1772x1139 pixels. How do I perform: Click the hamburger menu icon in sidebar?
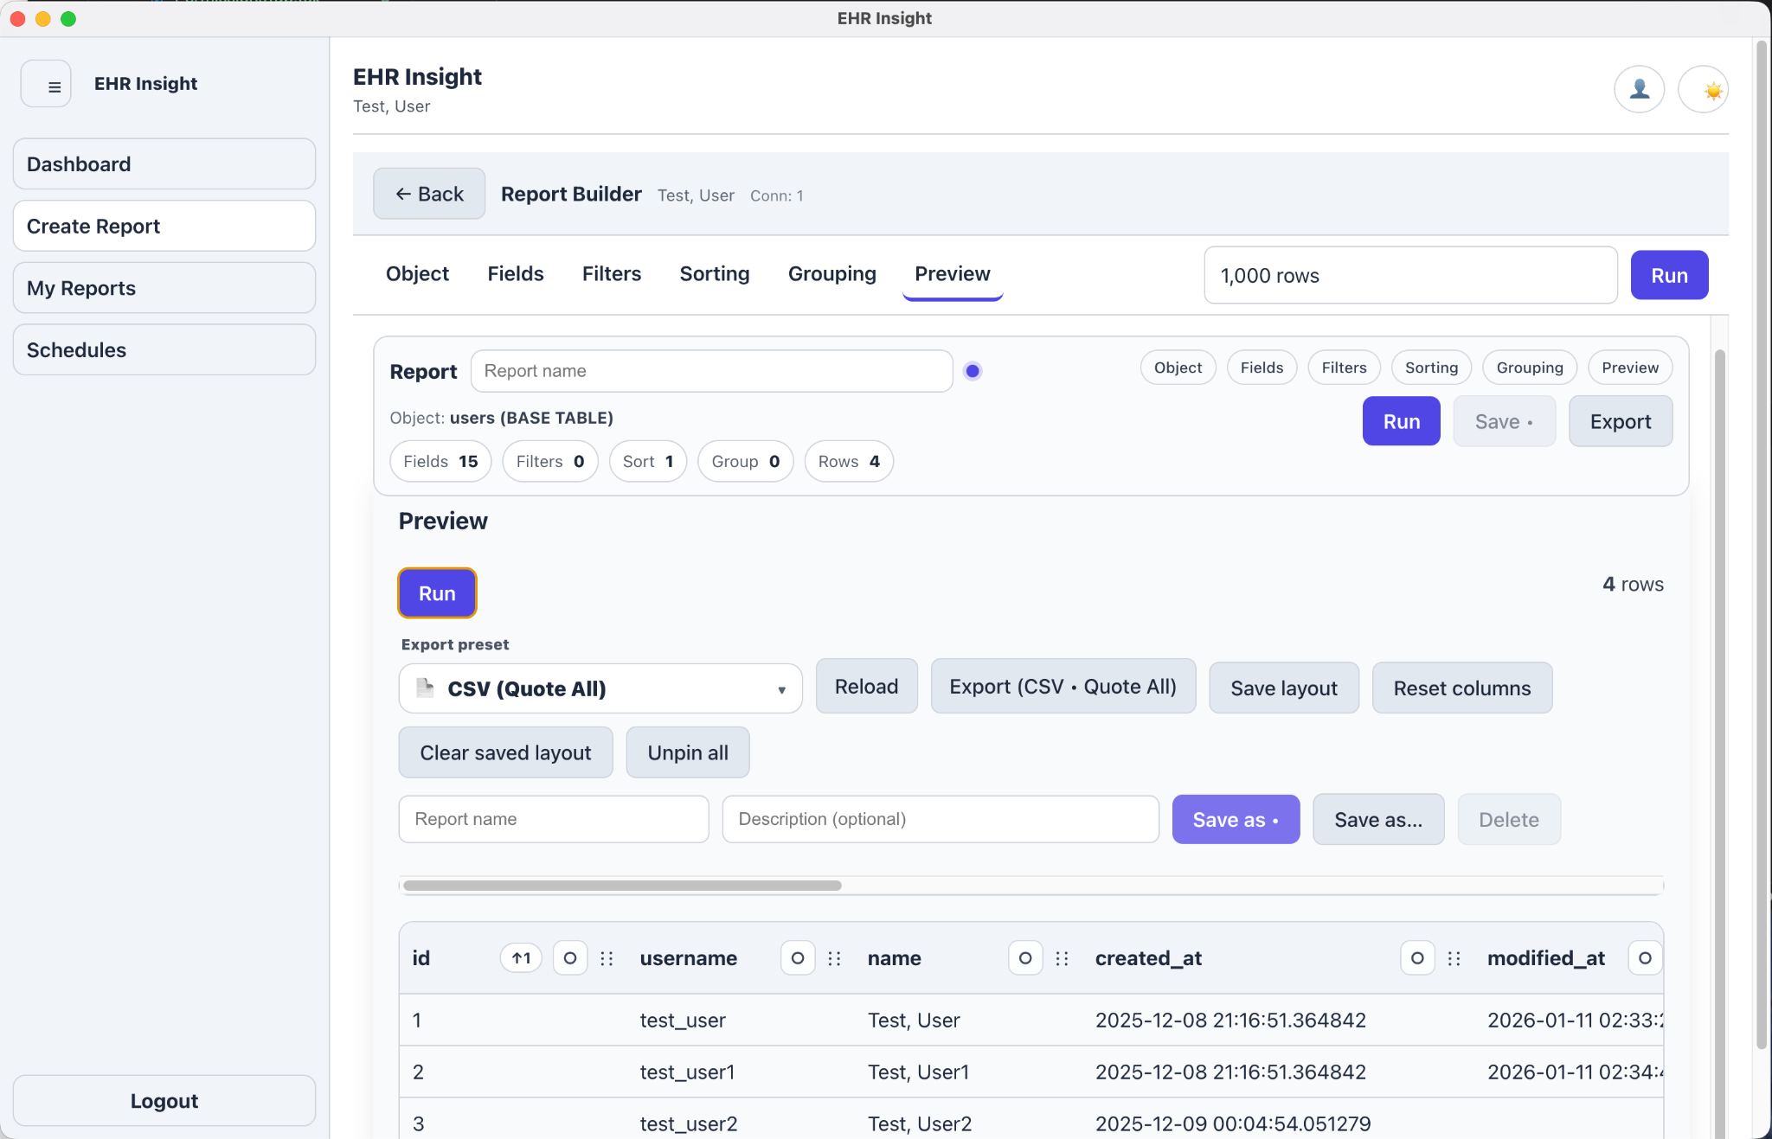click(x=46, y=84)
